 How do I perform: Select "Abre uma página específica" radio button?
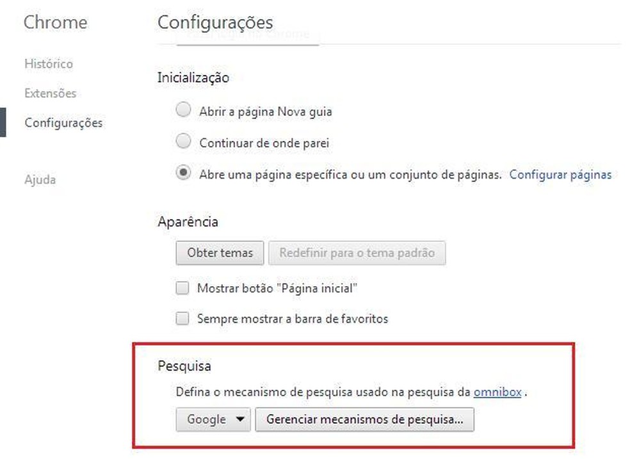(184, 173)
